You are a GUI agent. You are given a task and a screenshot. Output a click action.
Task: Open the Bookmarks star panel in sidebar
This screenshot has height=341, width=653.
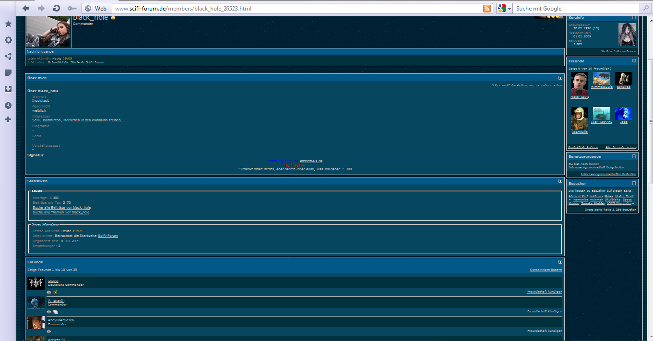(x=8, y=24)
